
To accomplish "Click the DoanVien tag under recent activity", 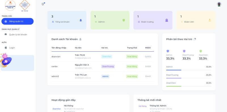I will [x=56, y=109].
